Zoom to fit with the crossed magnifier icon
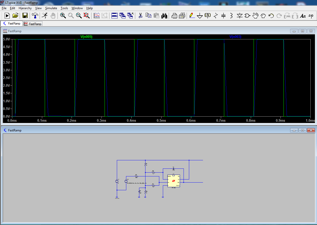This screenshot has width=317, height=225. 87,16
